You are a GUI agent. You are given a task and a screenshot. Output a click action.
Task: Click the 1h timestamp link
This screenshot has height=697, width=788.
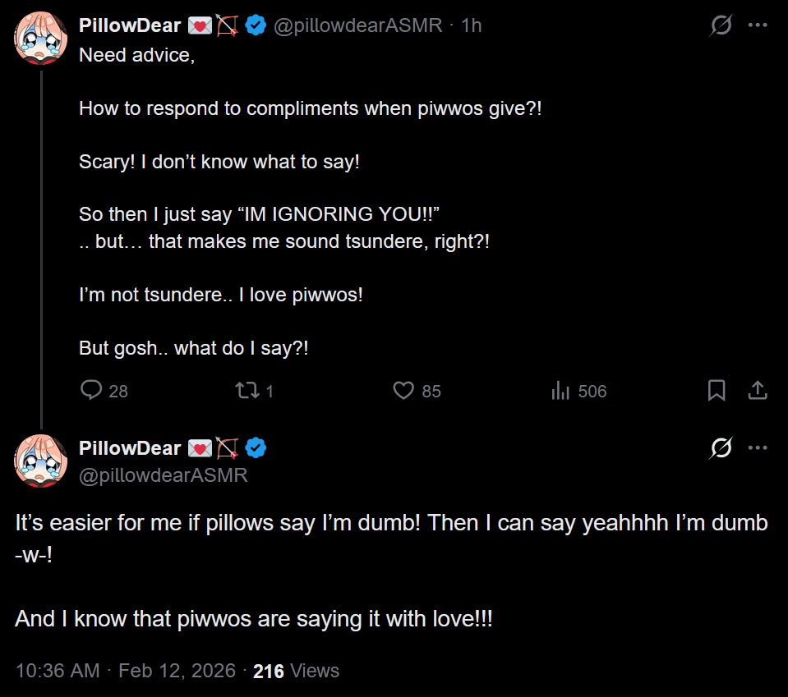coord(472,25)
